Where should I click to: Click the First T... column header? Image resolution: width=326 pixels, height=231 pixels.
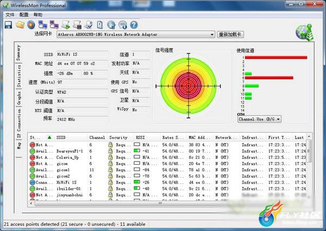pyautogui.click(x=279, y=138)
